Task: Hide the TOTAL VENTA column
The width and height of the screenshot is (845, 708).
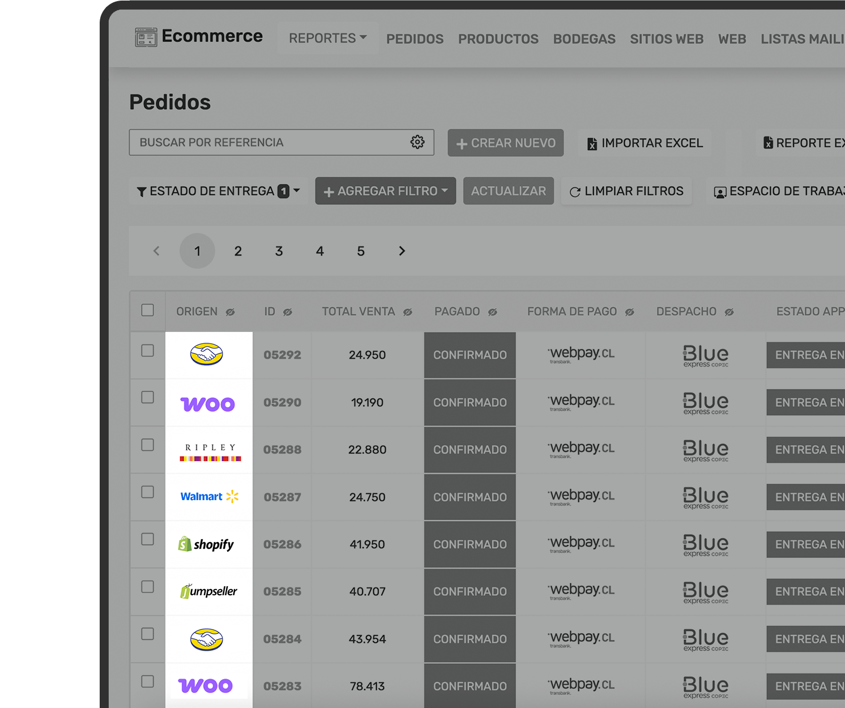Action: point(407,312)
